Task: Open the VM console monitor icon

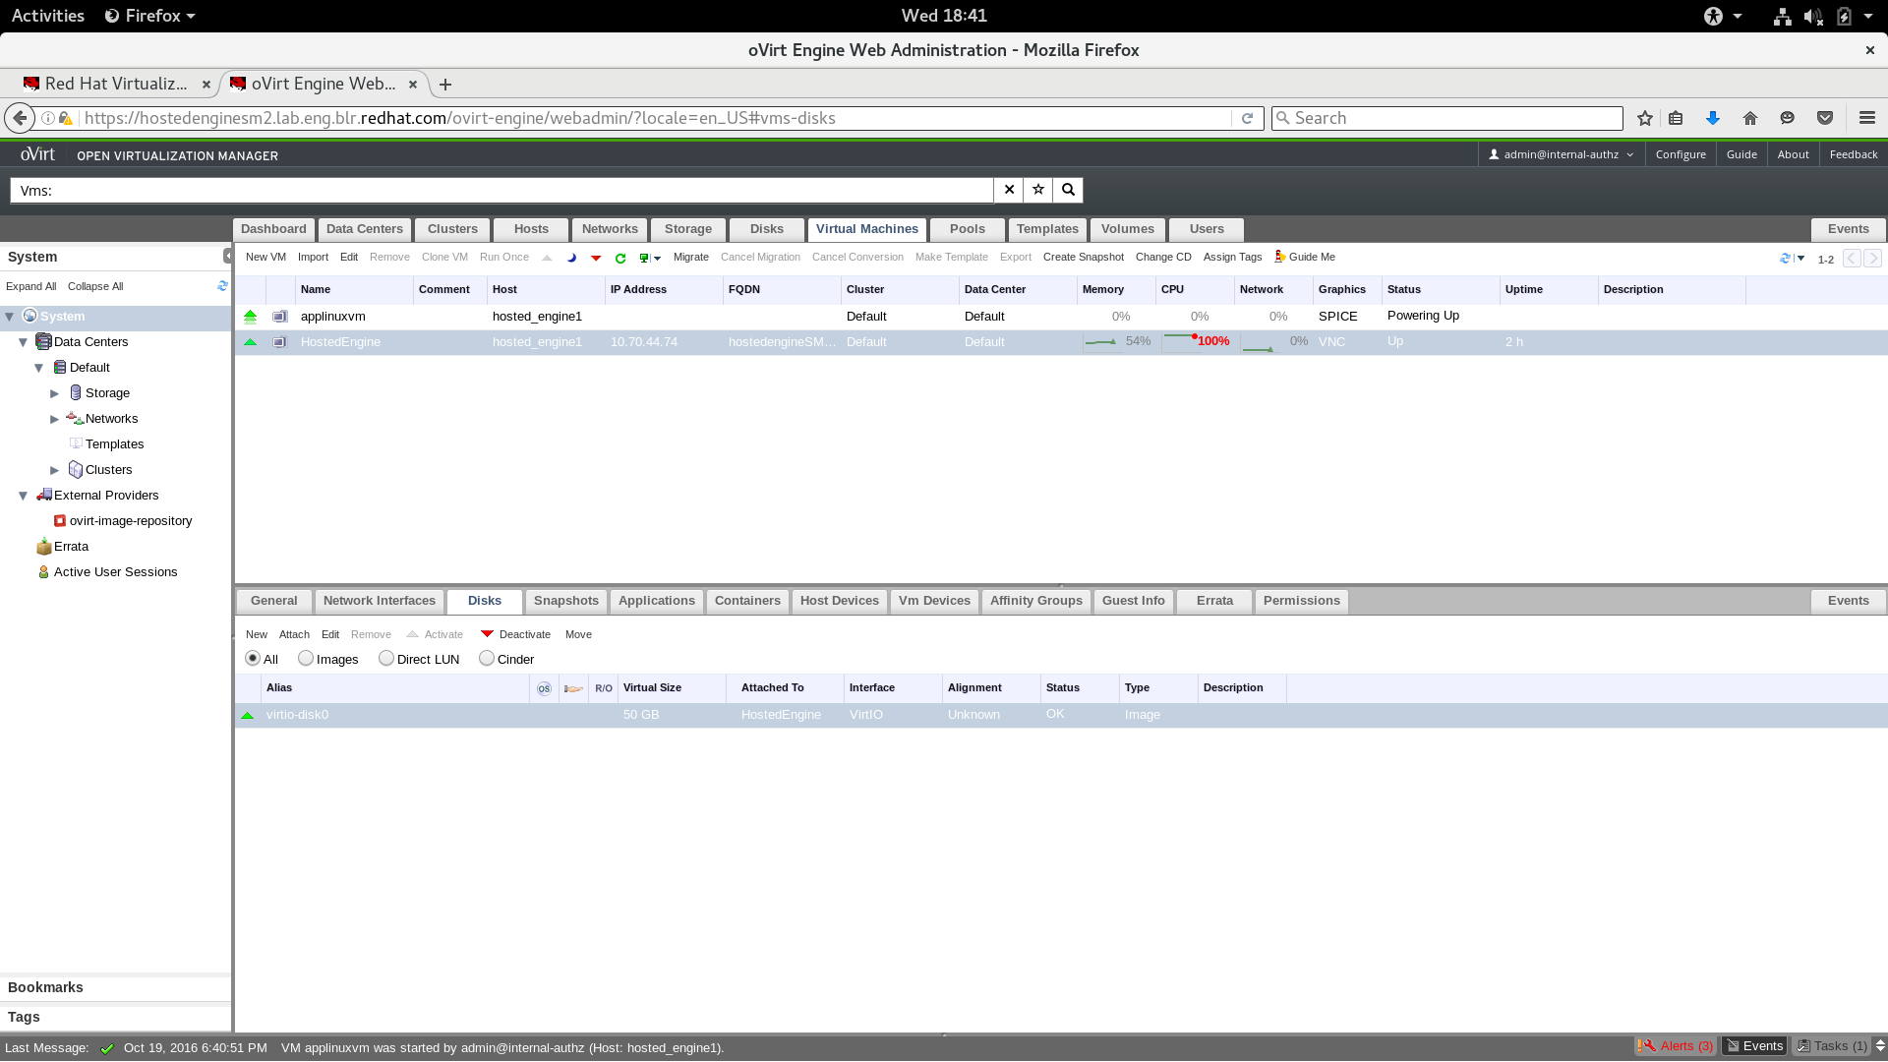Action: (645, 258)
